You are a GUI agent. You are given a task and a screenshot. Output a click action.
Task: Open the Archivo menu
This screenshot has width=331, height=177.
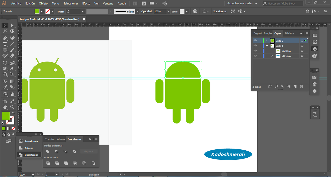16,3
